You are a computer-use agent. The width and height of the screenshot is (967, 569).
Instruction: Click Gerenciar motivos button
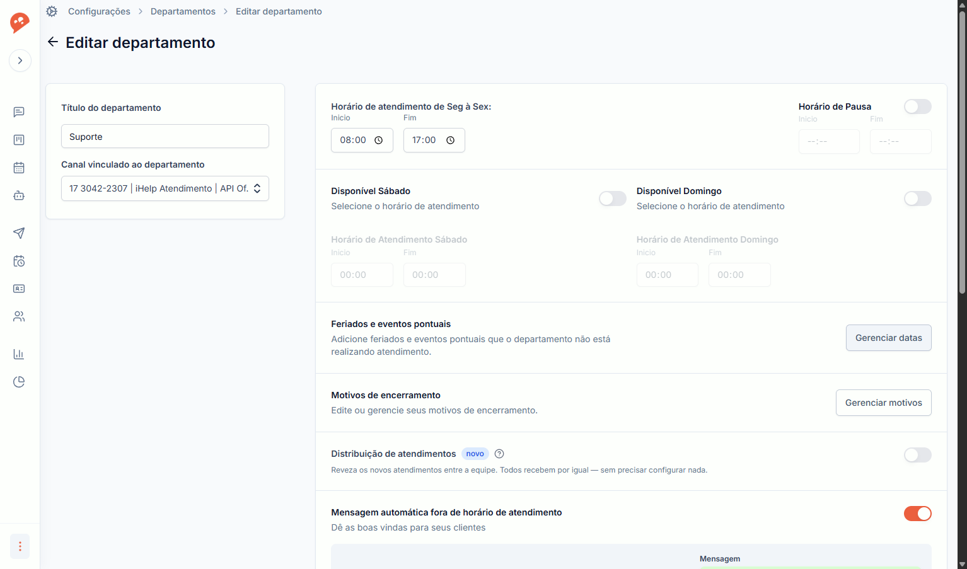(x=884, y=403)
